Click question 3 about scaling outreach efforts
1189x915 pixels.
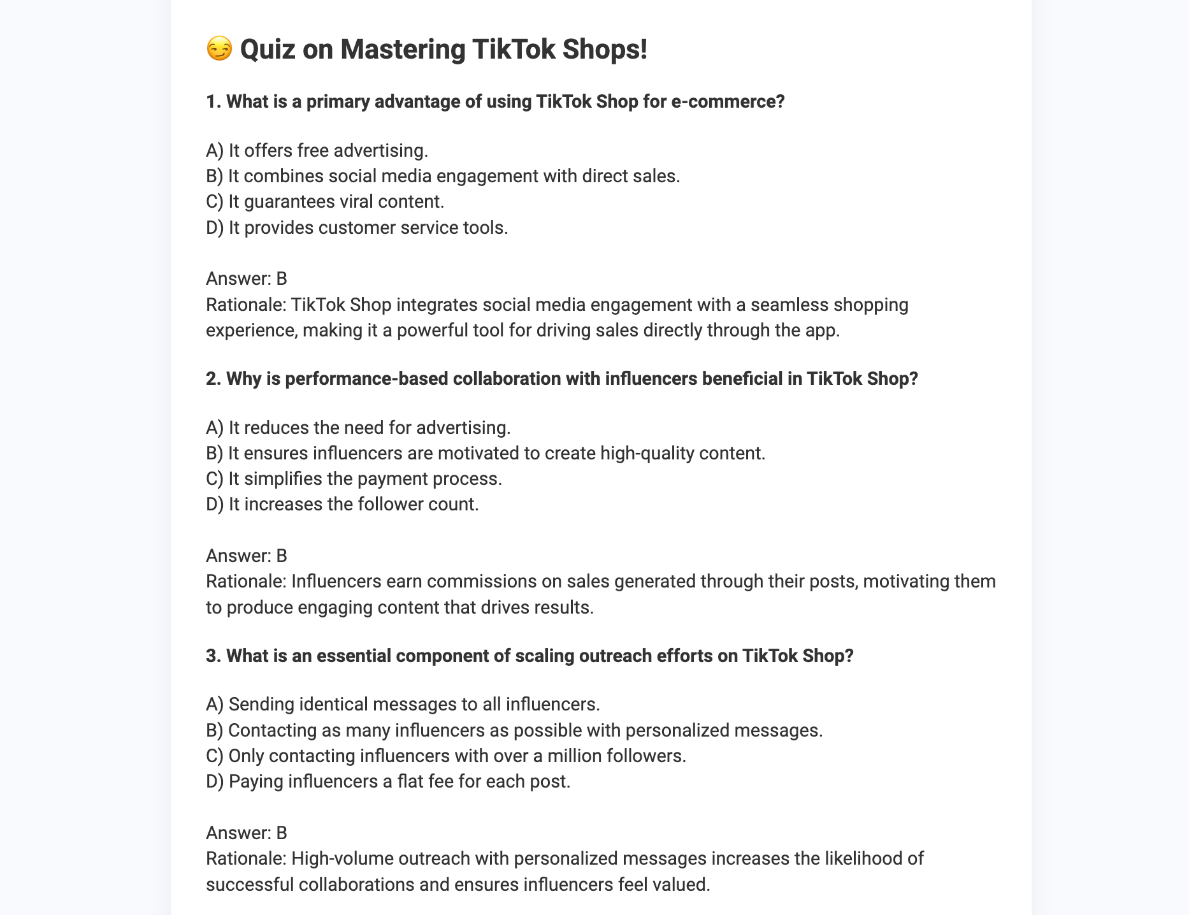pos(529,656)
